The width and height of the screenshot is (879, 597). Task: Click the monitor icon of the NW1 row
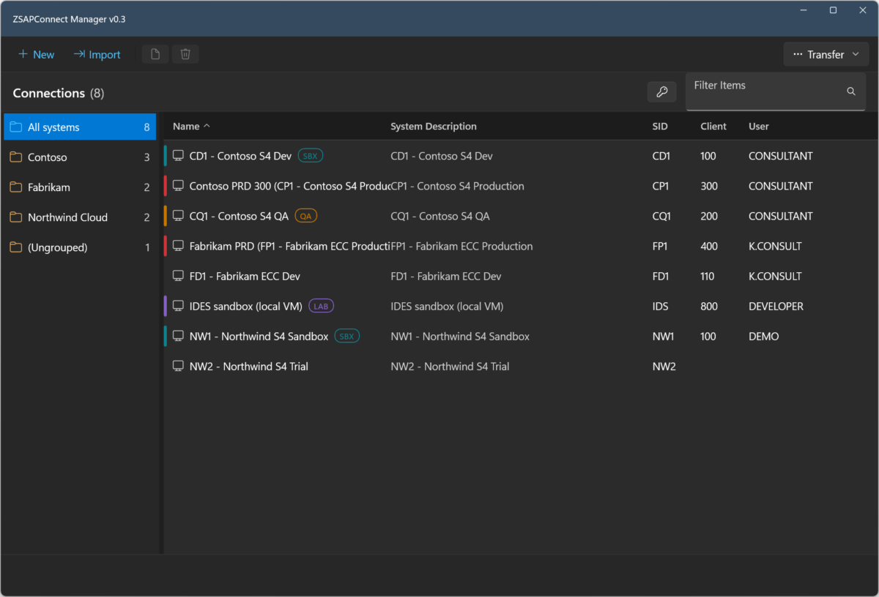click(x=178, y=336)
